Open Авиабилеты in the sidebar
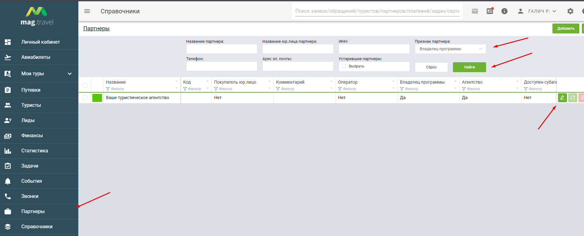The width and height of the screenshot is (584, 236). [39, 57]
